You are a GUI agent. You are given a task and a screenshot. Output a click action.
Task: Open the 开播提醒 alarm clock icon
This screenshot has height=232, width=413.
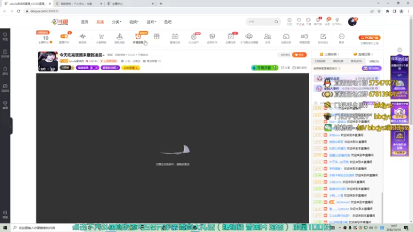(x=138, y=38)
